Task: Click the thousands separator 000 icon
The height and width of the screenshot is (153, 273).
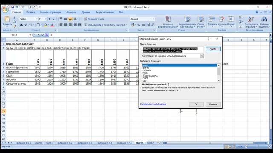Action: (143, 25)
